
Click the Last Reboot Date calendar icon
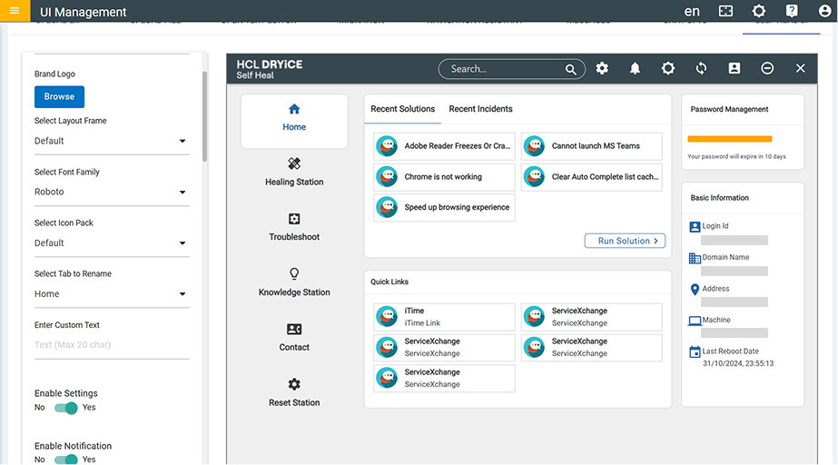tap(695, 352)
